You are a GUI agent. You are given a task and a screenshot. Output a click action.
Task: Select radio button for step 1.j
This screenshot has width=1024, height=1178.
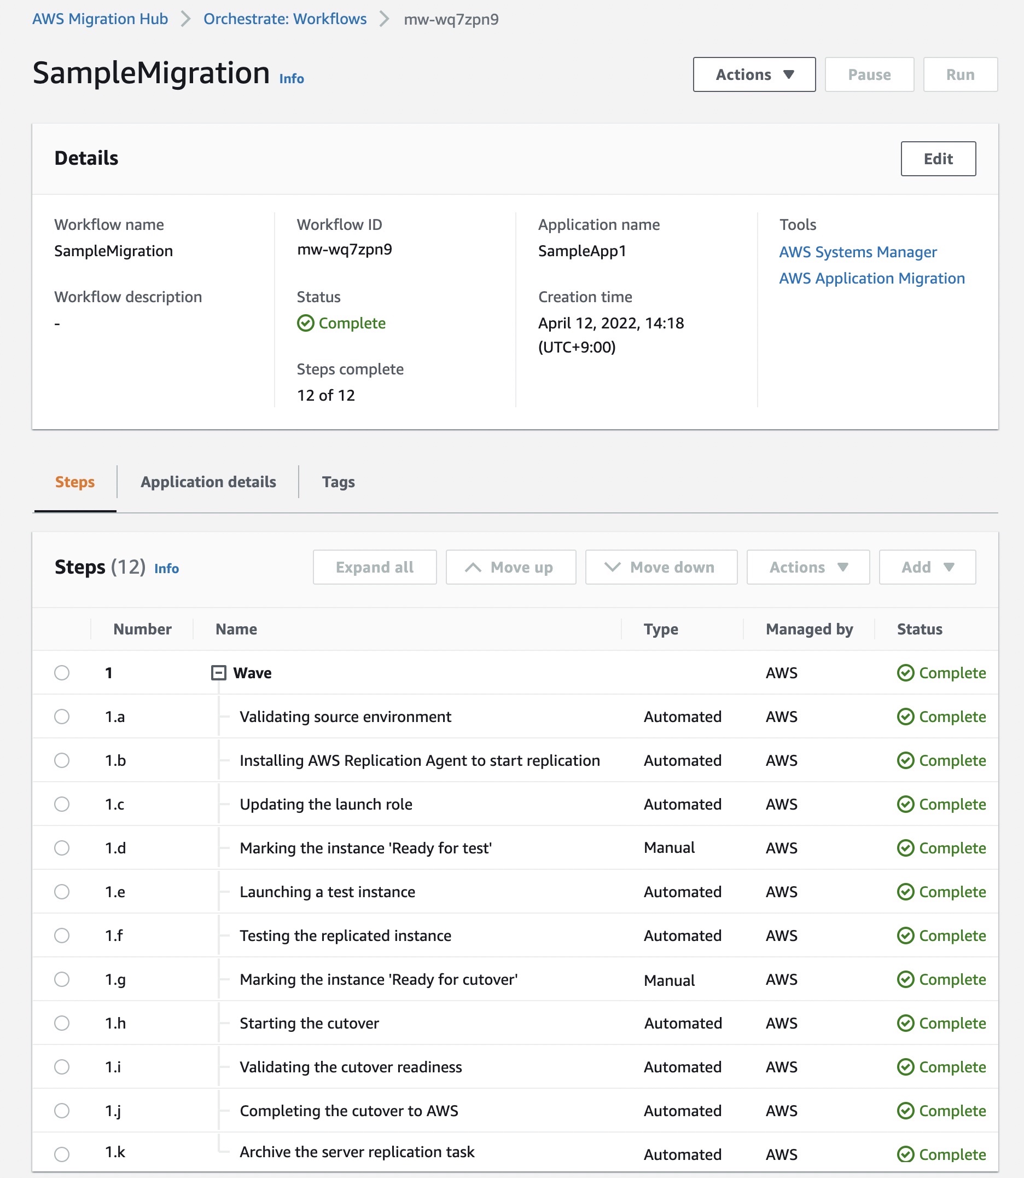(x=62, y=1111)
